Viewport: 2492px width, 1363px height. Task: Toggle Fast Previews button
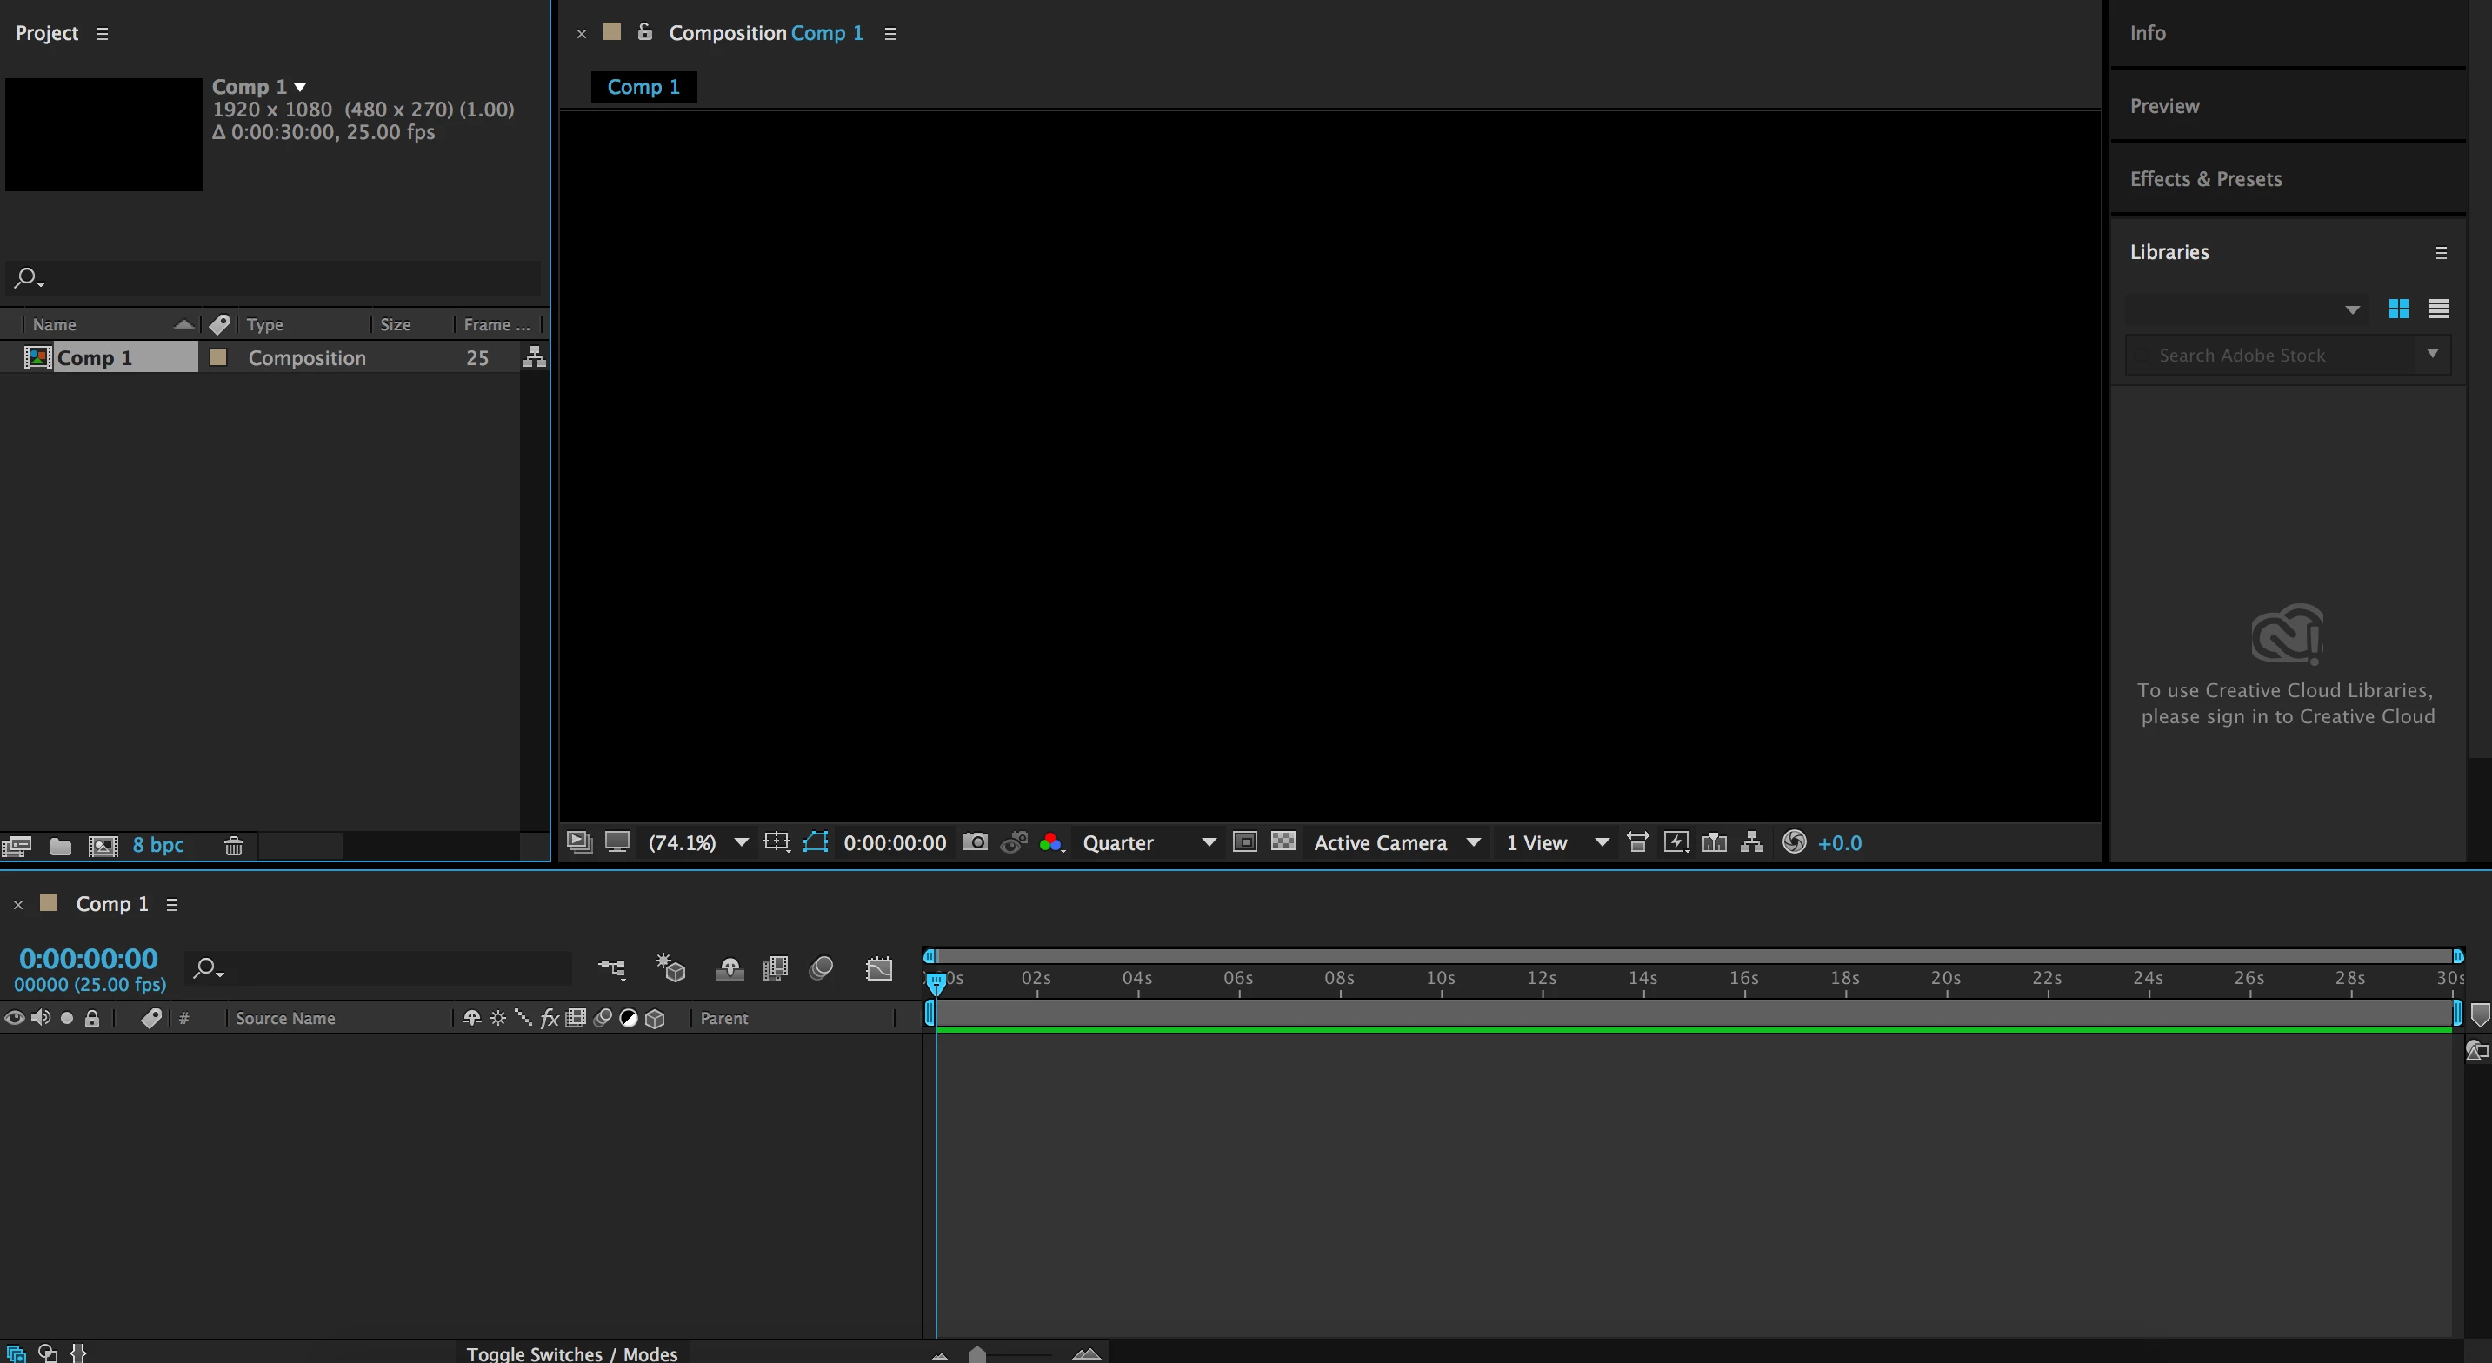coord(1676,842)
